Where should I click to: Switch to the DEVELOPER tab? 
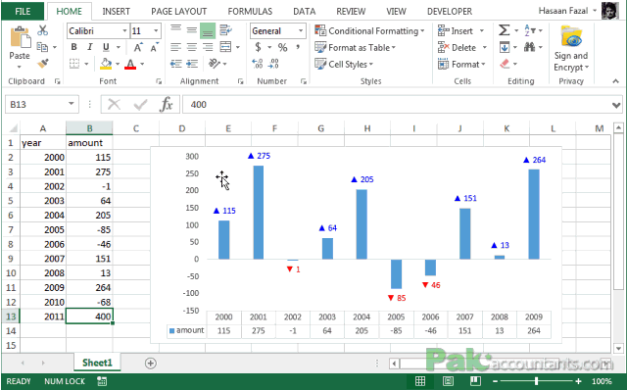click(450, 11)
